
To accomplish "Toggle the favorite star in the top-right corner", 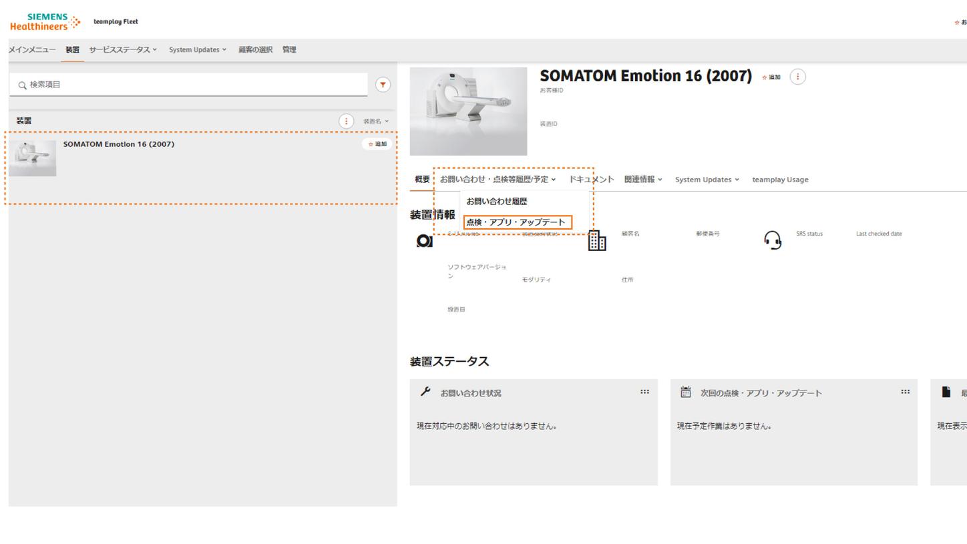I will [x=956, y=22].
